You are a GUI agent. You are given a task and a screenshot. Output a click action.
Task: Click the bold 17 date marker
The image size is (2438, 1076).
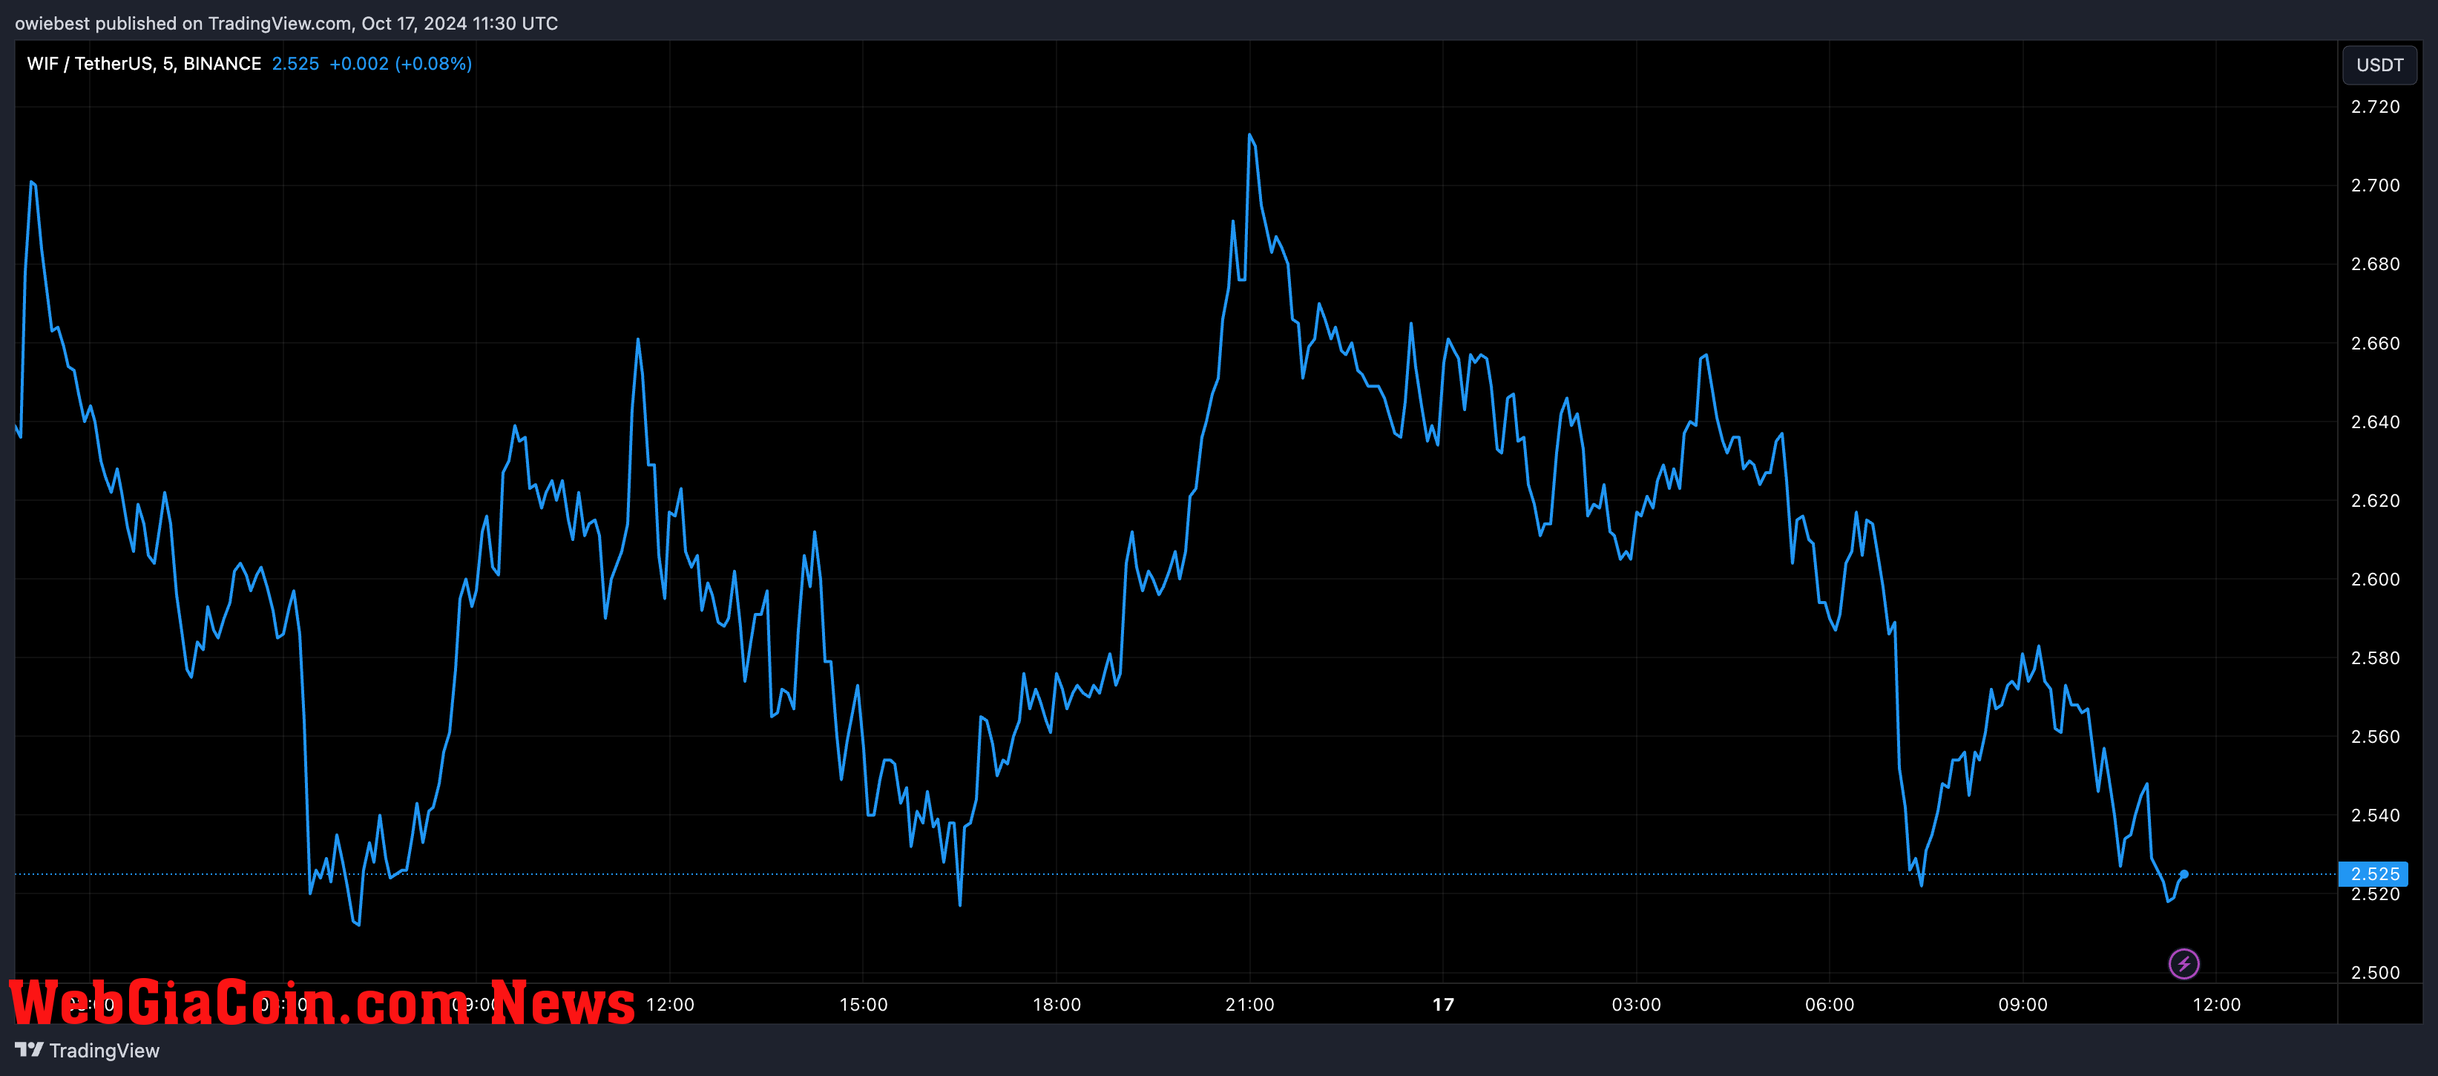[1443, 1004]
